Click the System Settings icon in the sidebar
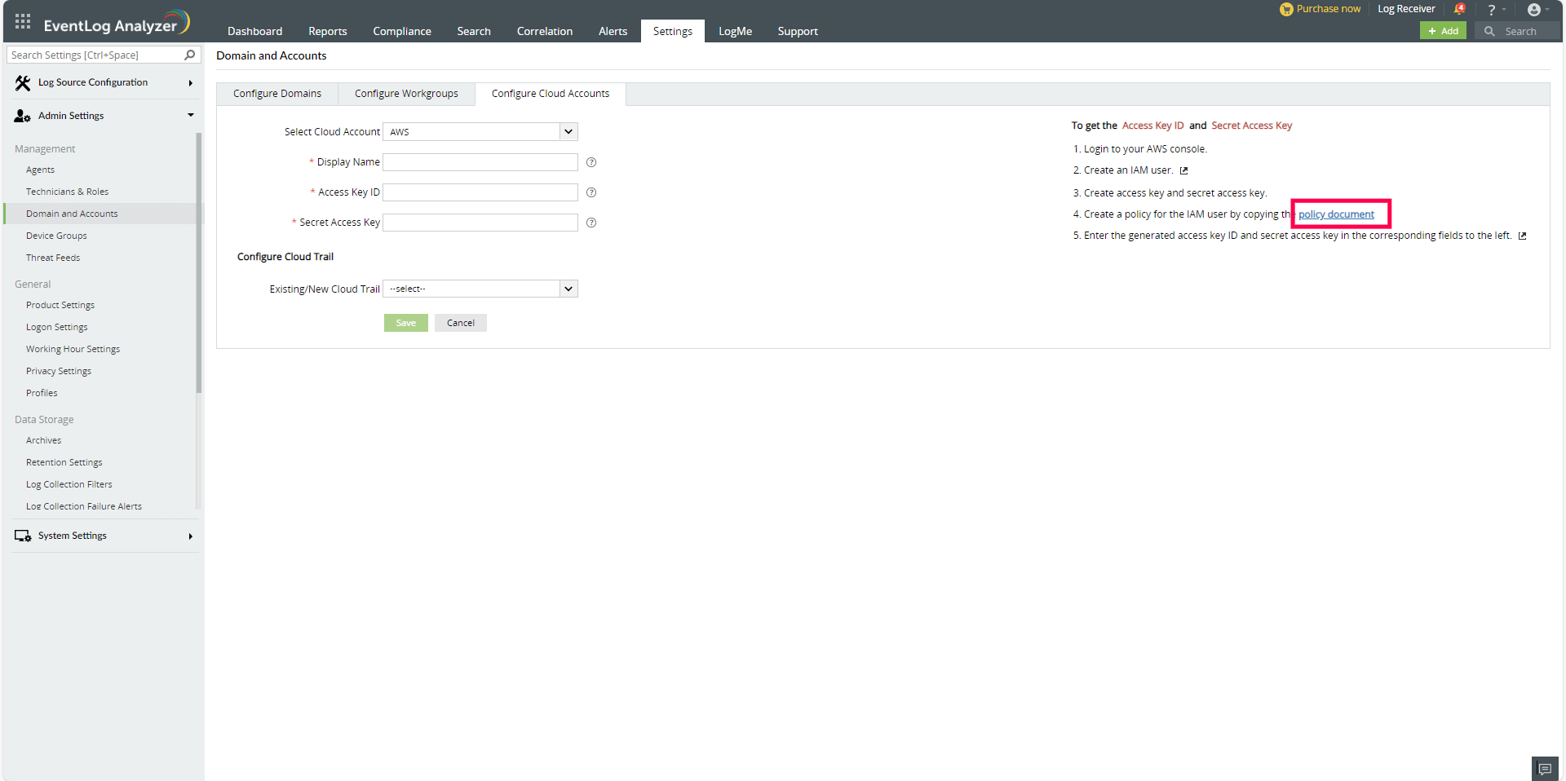 pos(22,536)
